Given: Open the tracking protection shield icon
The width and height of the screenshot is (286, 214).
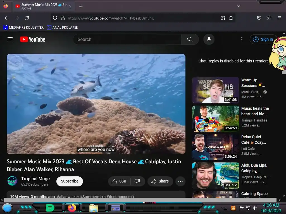Looking at the screenshot, I should (55, 18).
